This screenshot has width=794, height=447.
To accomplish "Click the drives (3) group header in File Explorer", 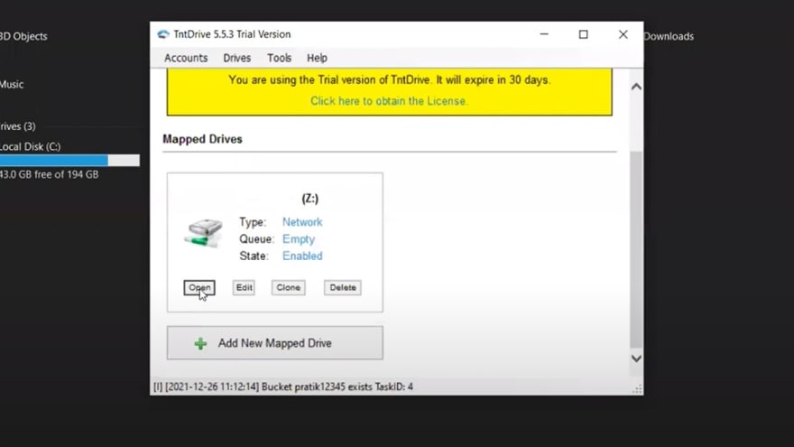I will point(18,126).
